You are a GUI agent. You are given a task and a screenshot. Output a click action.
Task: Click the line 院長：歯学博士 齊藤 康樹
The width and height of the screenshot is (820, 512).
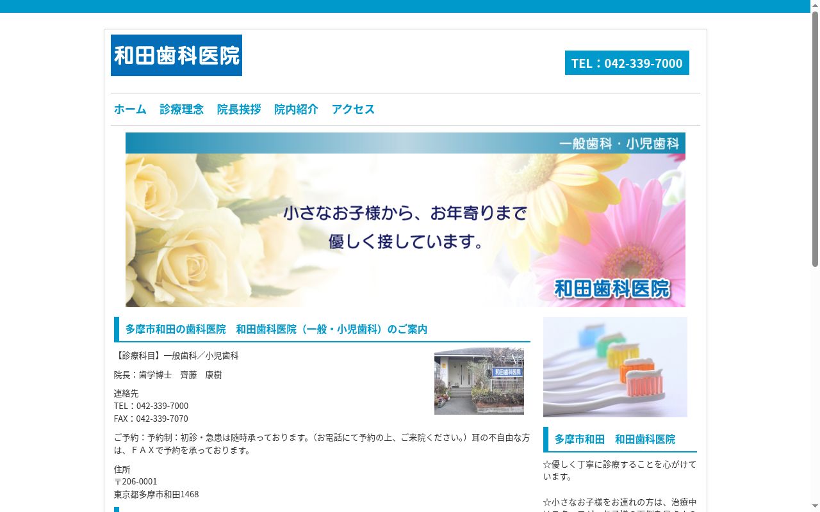(x=168, y=375)
